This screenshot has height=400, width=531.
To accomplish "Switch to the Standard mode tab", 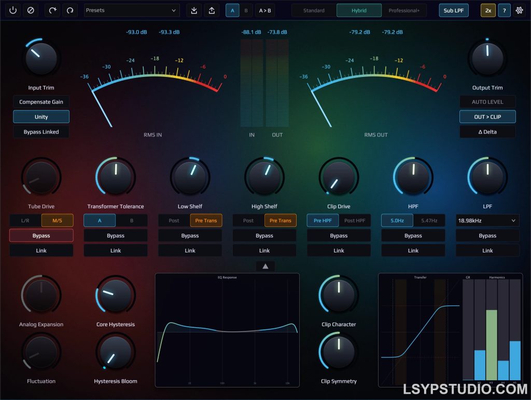I will click(313, 10).
